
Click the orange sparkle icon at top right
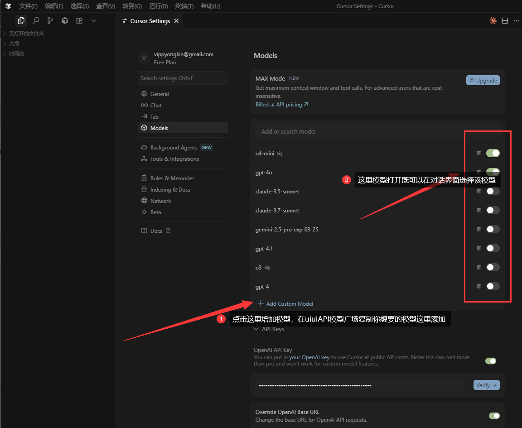tap(493, 21)
